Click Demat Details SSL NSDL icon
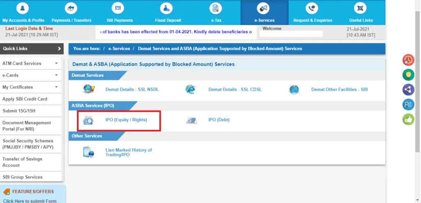This screenshot has width=421, height=203. [88, 89]
